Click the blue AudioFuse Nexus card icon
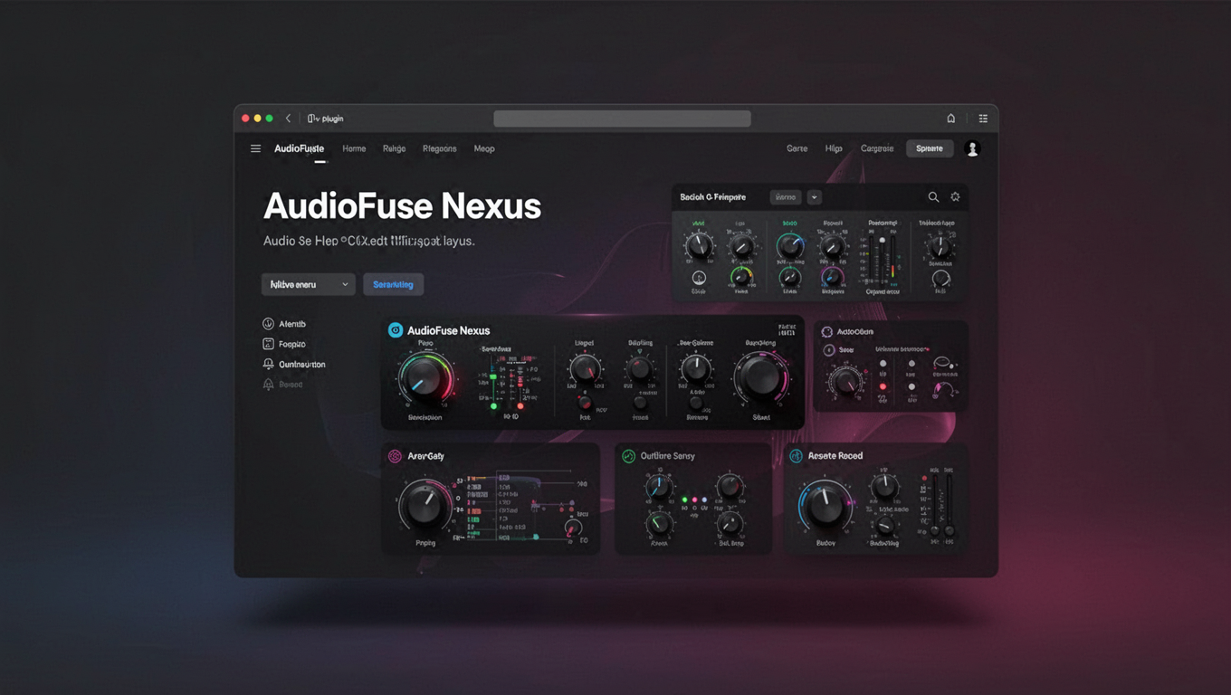Screen dimensions: 1231x695 pos(394,330)
